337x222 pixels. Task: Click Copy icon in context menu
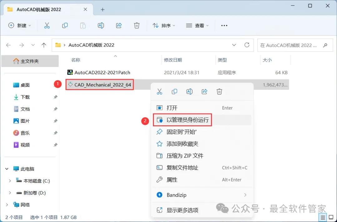coord(174,92)
